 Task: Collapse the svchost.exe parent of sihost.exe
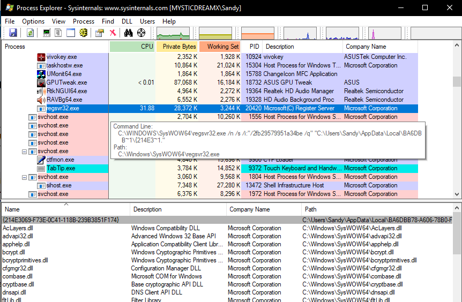(25, 177)
